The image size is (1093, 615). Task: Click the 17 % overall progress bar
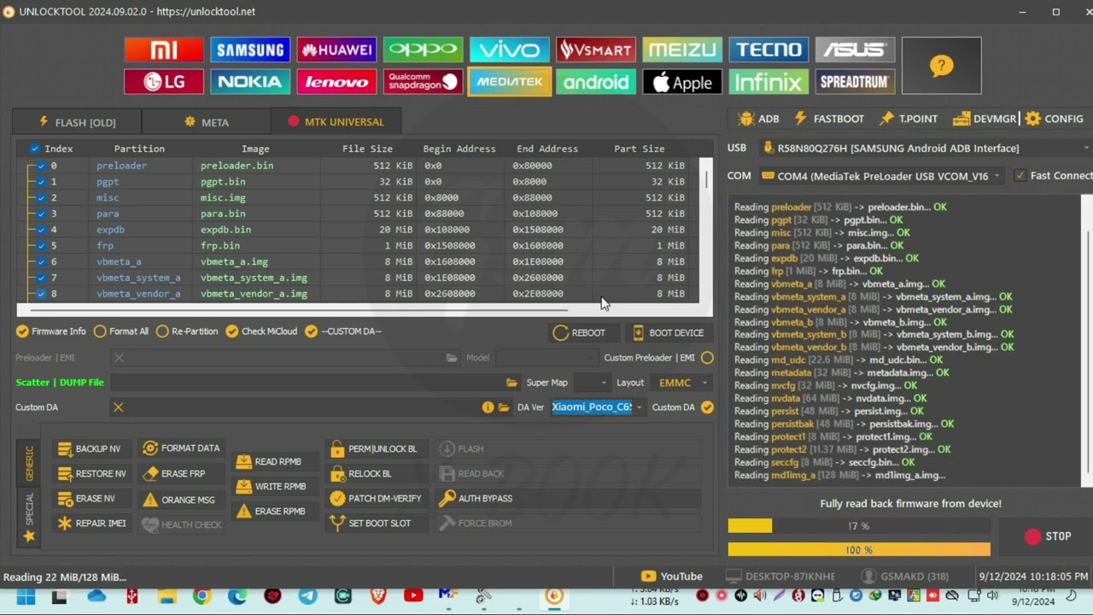click(x=859, y=526)
